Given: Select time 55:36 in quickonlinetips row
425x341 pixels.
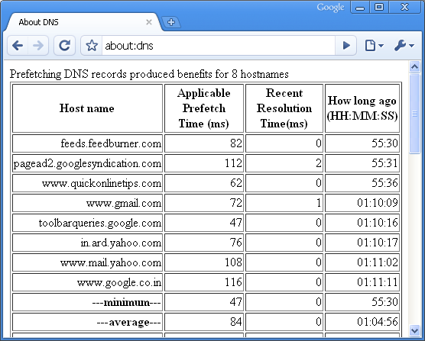Looking at the screenshot, I should [362, 183].
